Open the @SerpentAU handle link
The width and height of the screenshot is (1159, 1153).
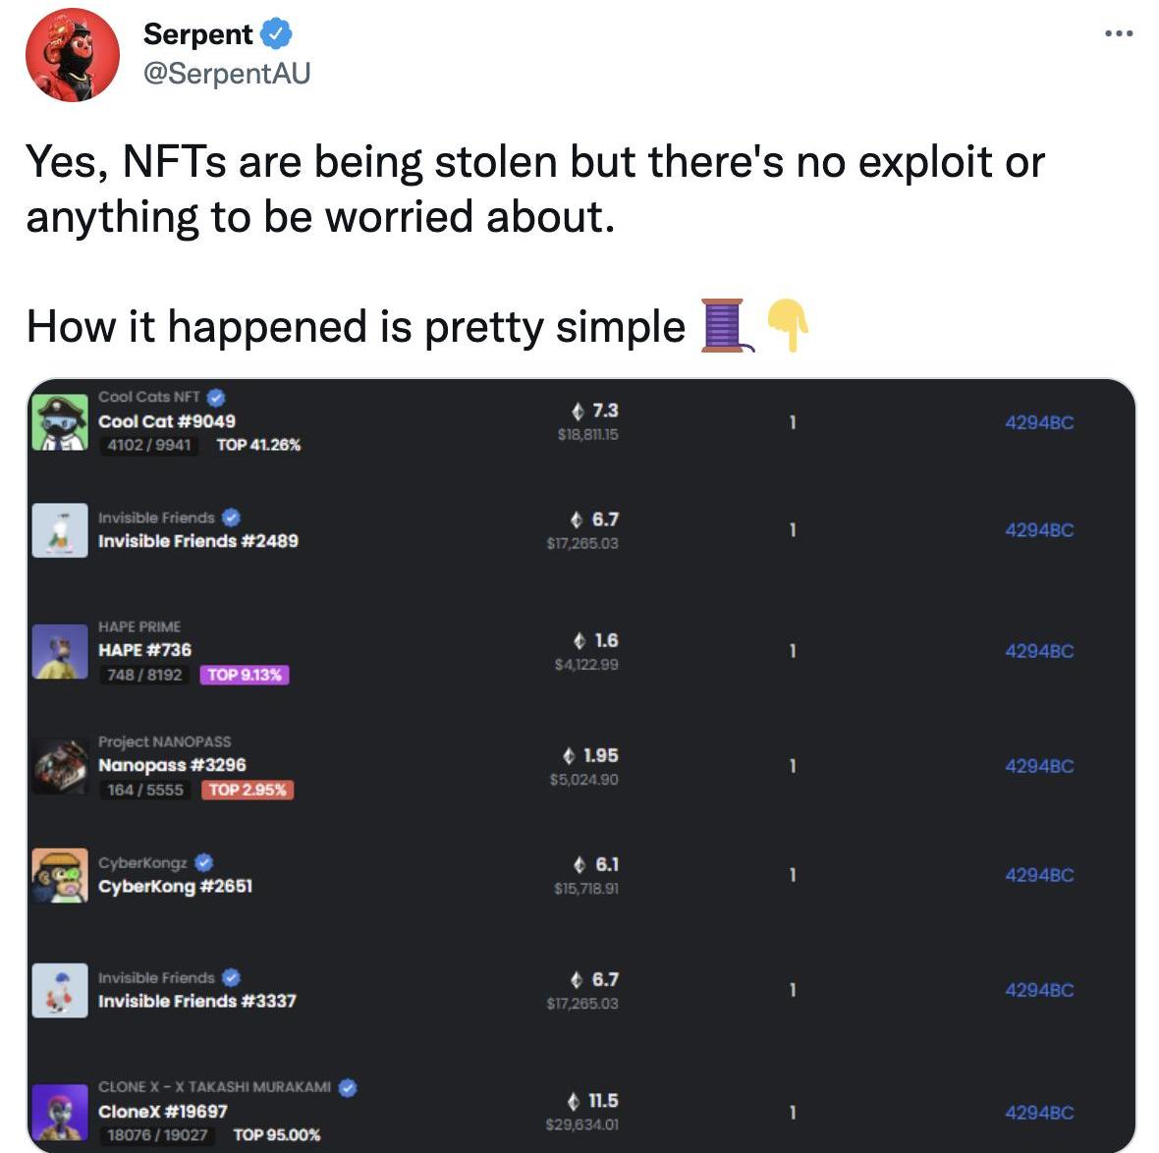pyautogui.click(x=226, y=73)
